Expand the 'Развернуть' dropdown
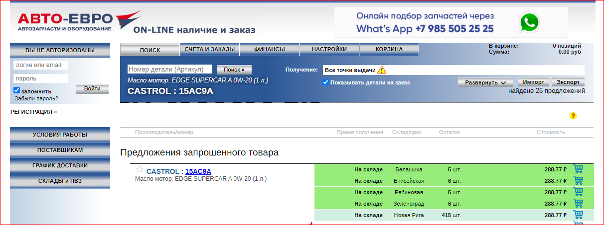This screenshot has height=225, width=604. click(485, 82)
